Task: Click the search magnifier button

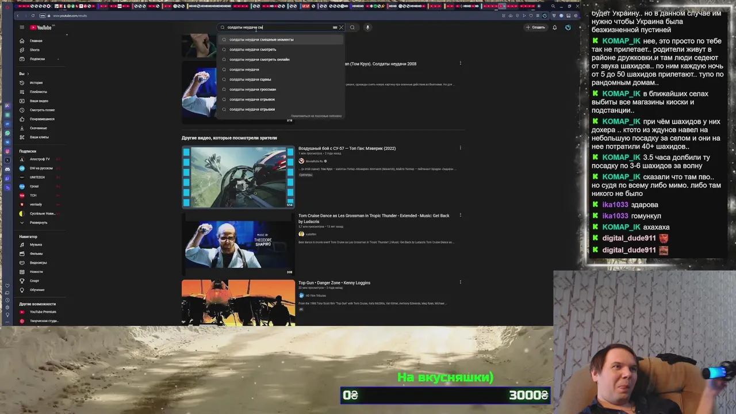Action: tap(352, 27)
